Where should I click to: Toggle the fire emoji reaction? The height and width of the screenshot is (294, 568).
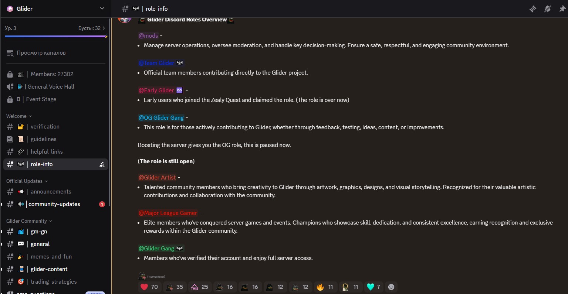pyautogui.click(x=325, y=287)
